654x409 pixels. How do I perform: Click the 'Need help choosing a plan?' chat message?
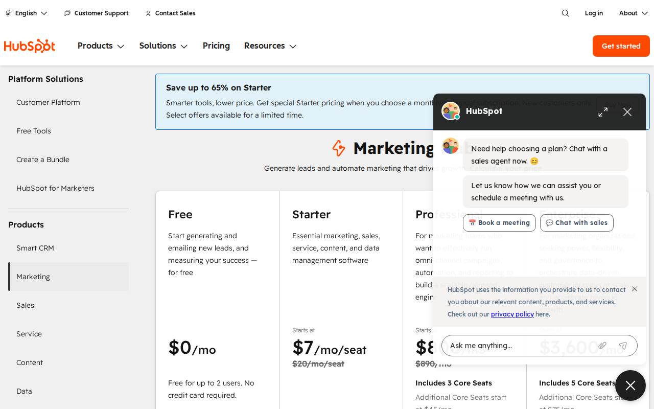pyautogui.click(x=546, y=155)
